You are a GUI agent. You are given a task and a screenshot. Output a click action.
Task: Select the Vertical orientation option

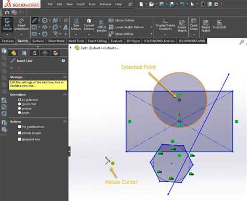(x=19, y=108)
